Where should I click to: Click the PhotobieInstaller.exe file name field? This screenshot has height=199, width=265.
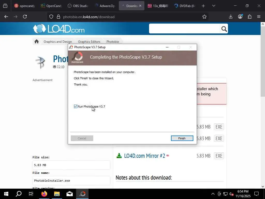pos(71,181)
